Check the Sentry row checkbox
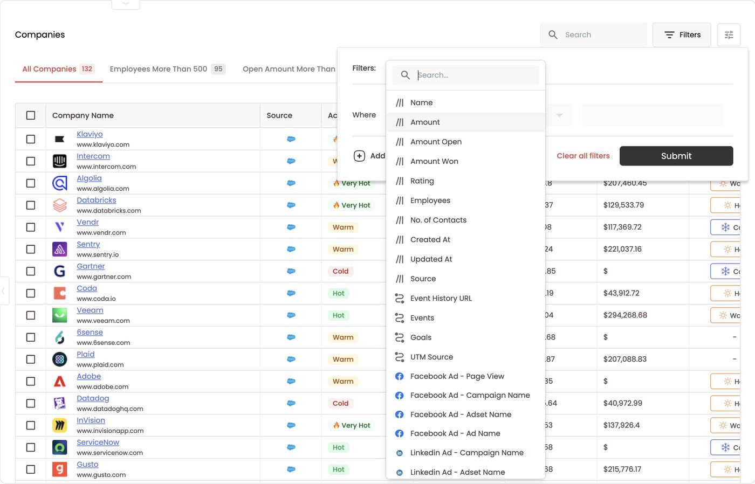Image resolution: width=755 pixels, height=484 pixels. tap(31, 249)
